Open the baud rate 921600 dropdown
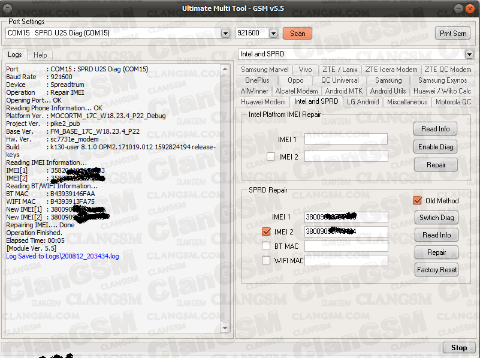Viewport: 480px width, 358px height. pos(273,33)
